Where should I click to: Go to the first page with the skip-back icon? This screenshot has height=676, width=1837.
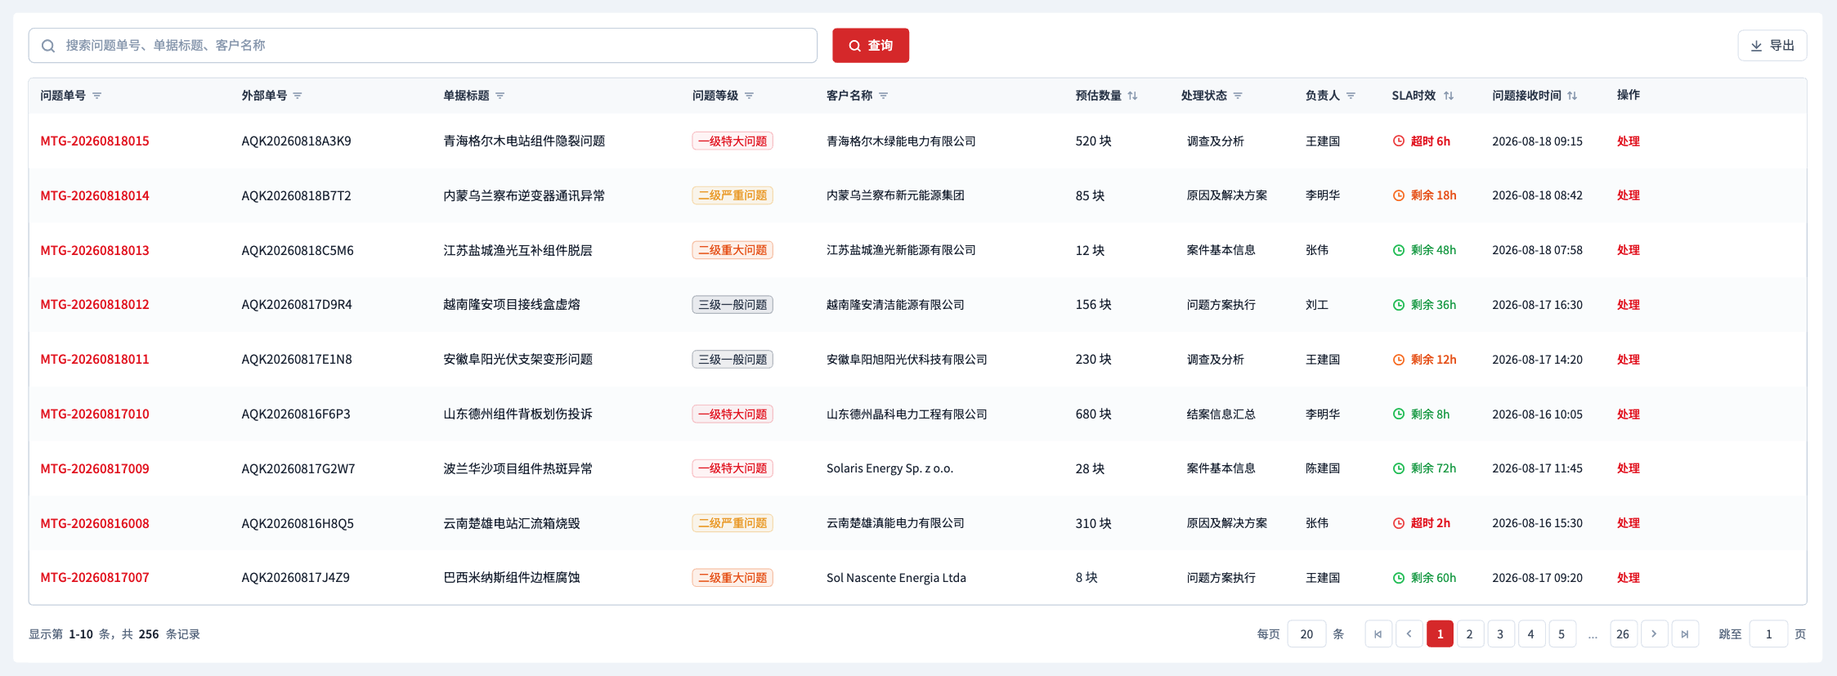(1378, 634)
